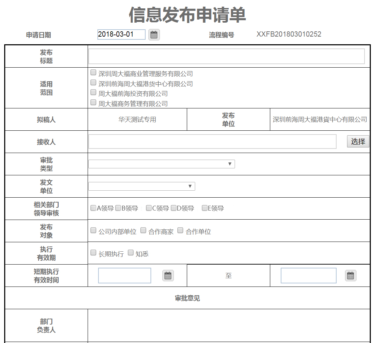Click the 选择 button next to 接收人
This screenshot has width=375, height=343.
358,141
